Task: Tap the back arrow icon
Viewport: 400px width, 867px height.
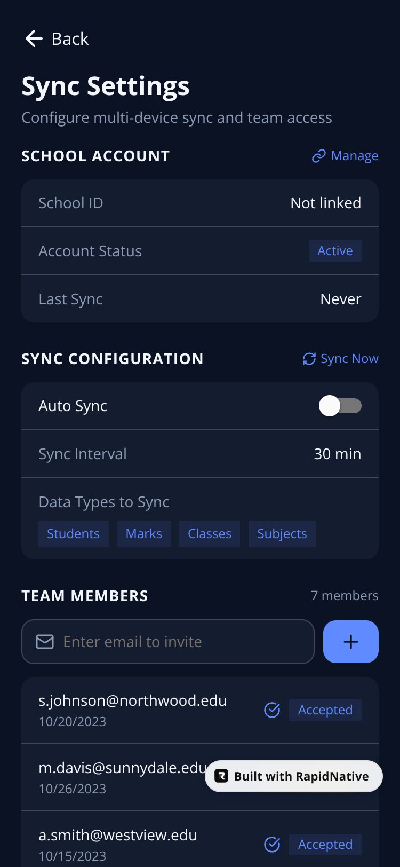Action: click(34, 38)
